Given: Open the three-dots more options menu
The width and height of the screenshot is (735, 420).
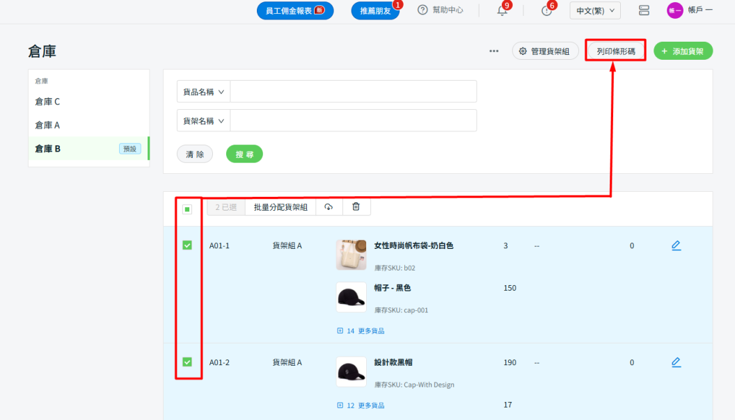Looking at the screenshot, I should 493,51.
